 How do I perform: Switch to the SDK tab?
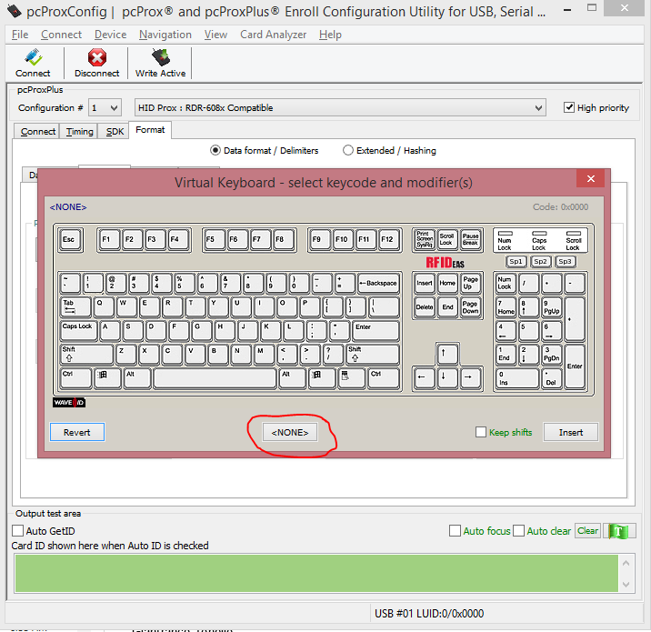coord(115,131)
